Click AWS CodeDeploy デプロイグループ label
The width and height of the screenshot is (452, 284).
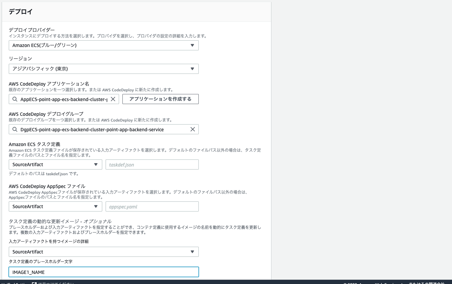click(x=46, y=114)
